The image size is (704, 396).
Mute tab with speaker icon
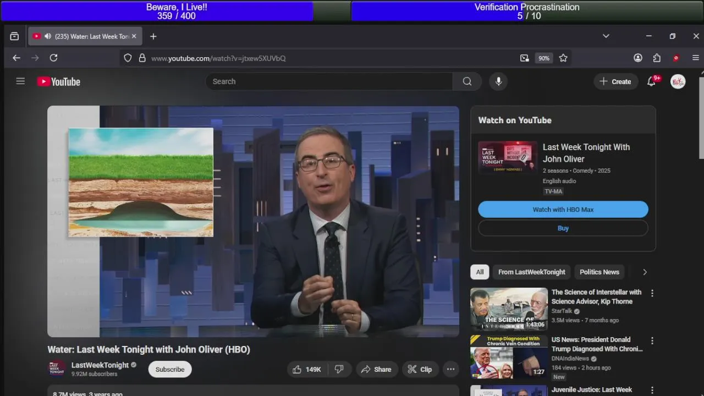(x=48, y=36)
